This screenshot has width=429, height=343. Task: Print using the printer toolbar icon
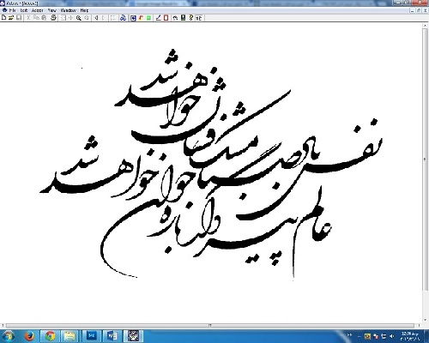(53, 18)
